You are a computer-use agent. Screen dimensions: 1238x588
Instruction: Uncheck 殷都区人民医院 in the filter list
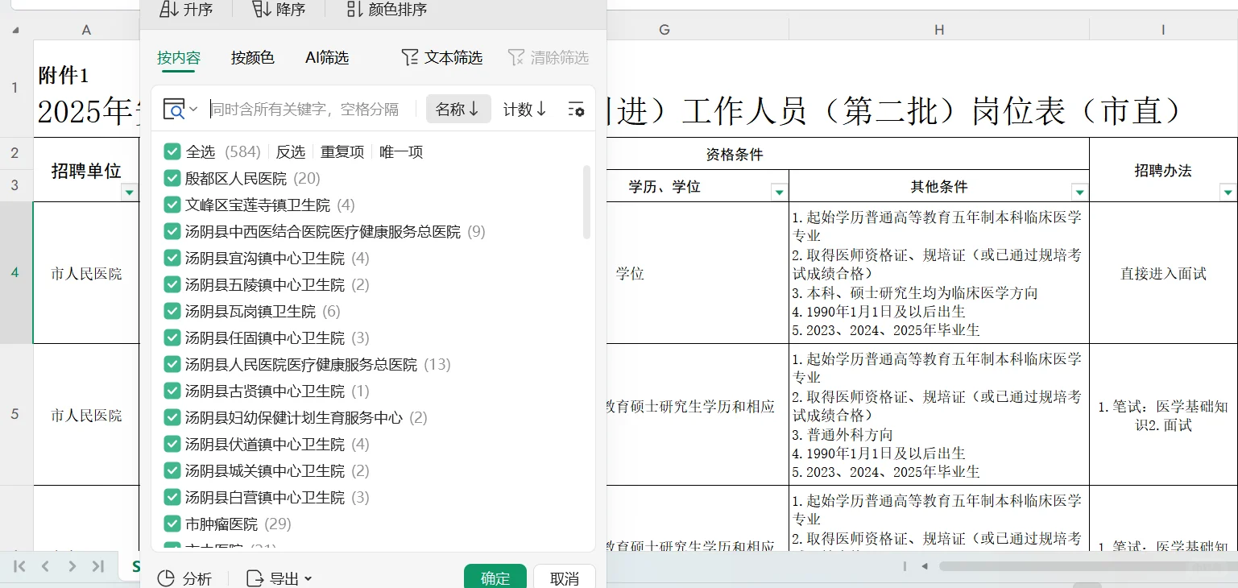click(172, 178)
